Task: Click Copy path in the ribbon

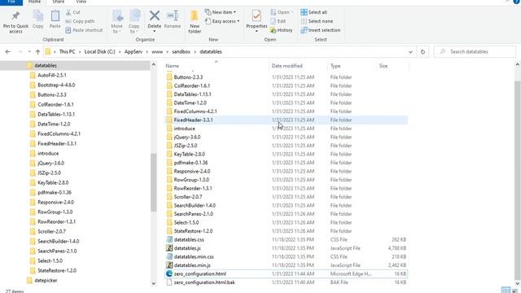Action: (80, 21)
